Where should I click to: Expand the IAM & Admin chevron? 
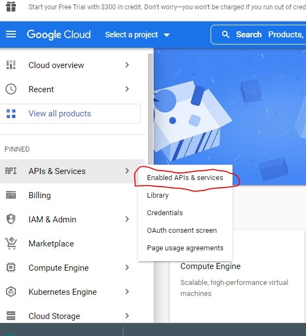(x=127, y=219)
